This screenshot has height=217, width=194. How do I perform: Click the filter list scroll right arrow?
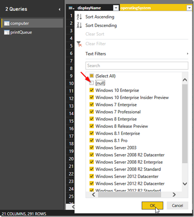point(174,194)
